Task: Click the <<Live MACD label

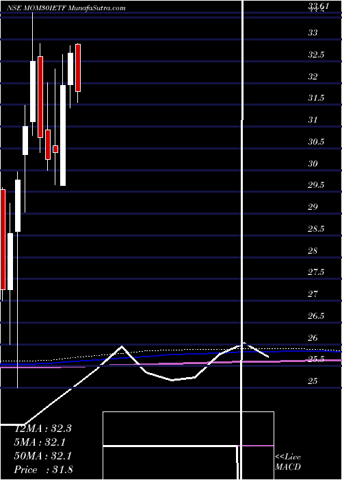Action: (x=288, y=462)
